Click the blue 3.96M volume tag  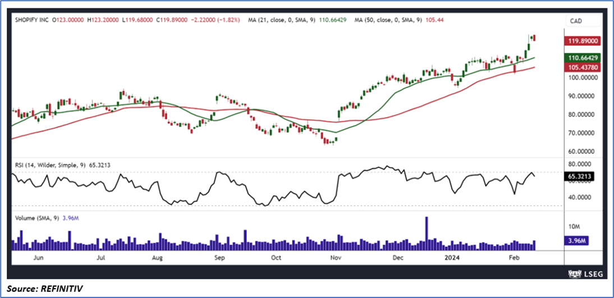click(576, 241)
